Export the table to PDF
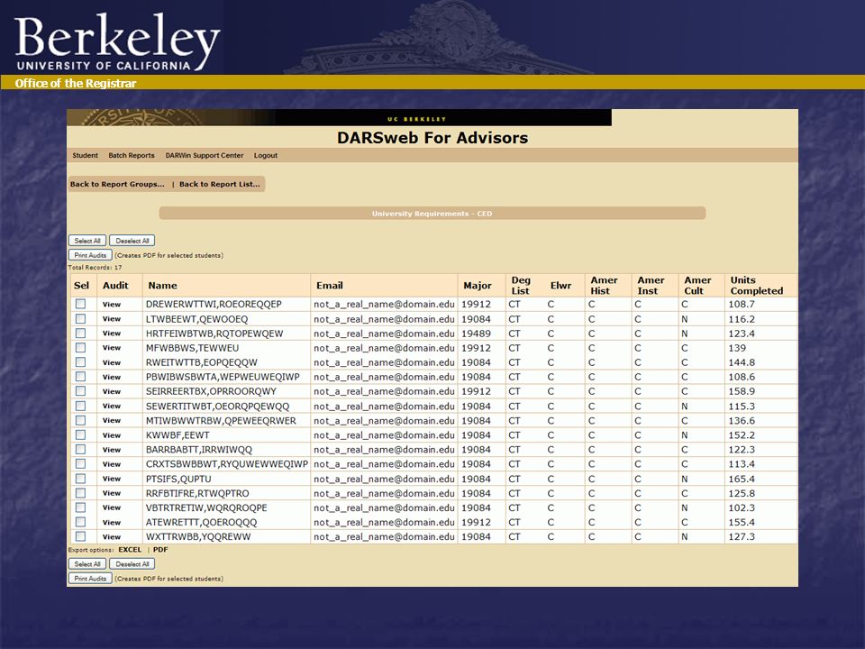 tap(160, 550)
